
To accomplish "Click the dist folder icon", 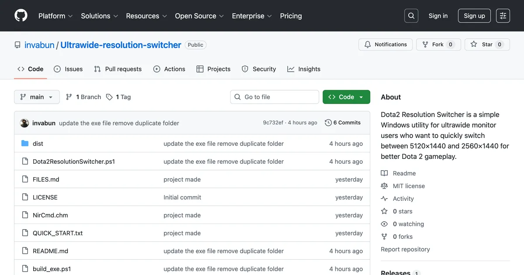I will (25, 143).
